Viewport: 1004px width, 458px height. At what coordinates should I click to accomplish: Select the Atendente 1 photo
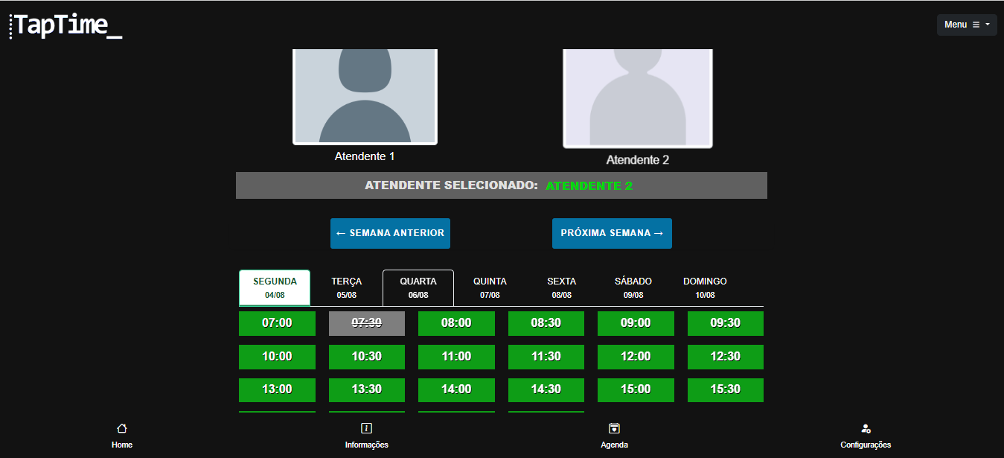click(x=365, y=96)
